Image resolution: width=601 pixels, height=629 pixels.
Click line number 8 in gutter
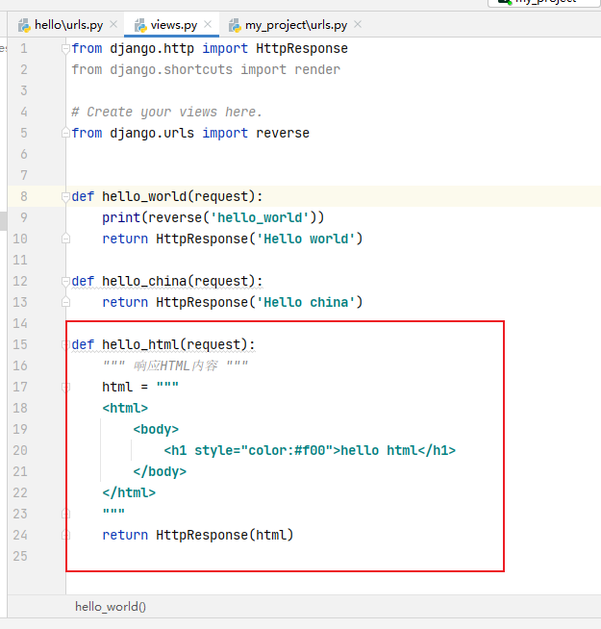pos(24,196)
